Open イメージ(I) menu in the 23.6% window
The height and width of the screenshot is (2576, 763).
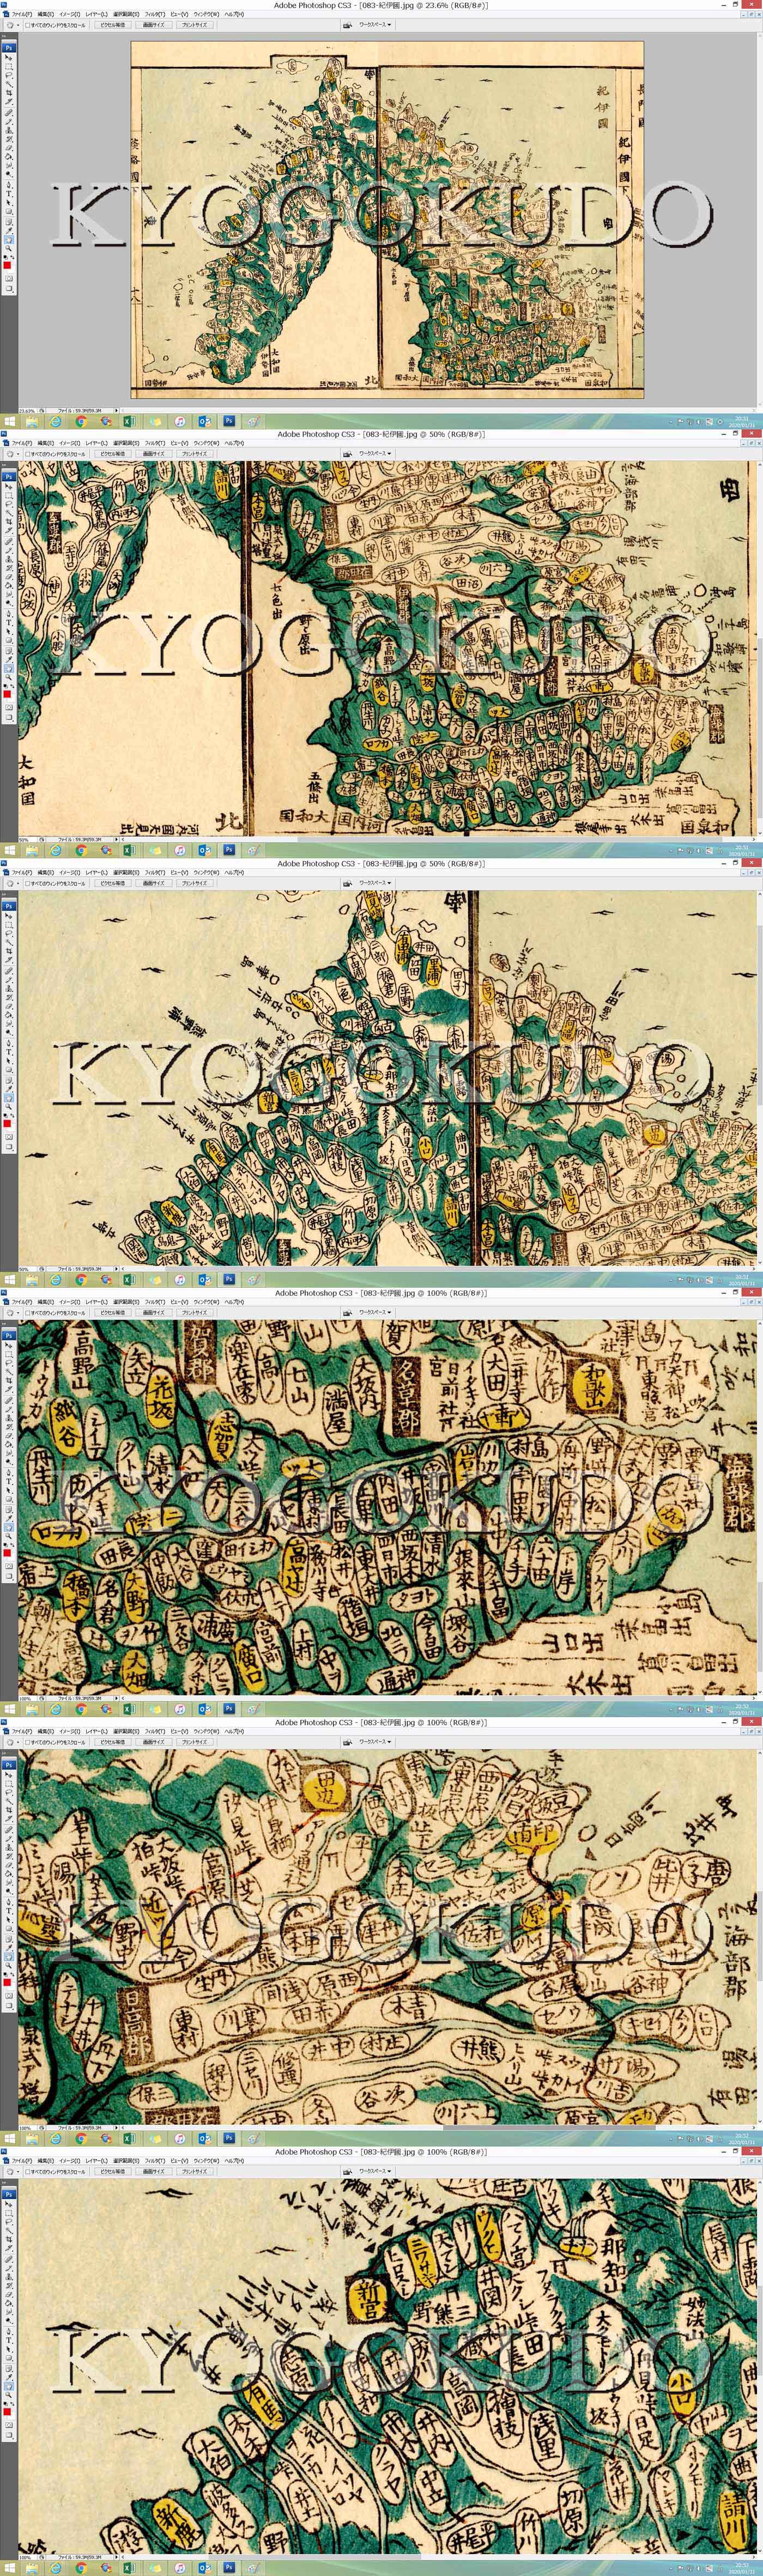pos(69,14)
